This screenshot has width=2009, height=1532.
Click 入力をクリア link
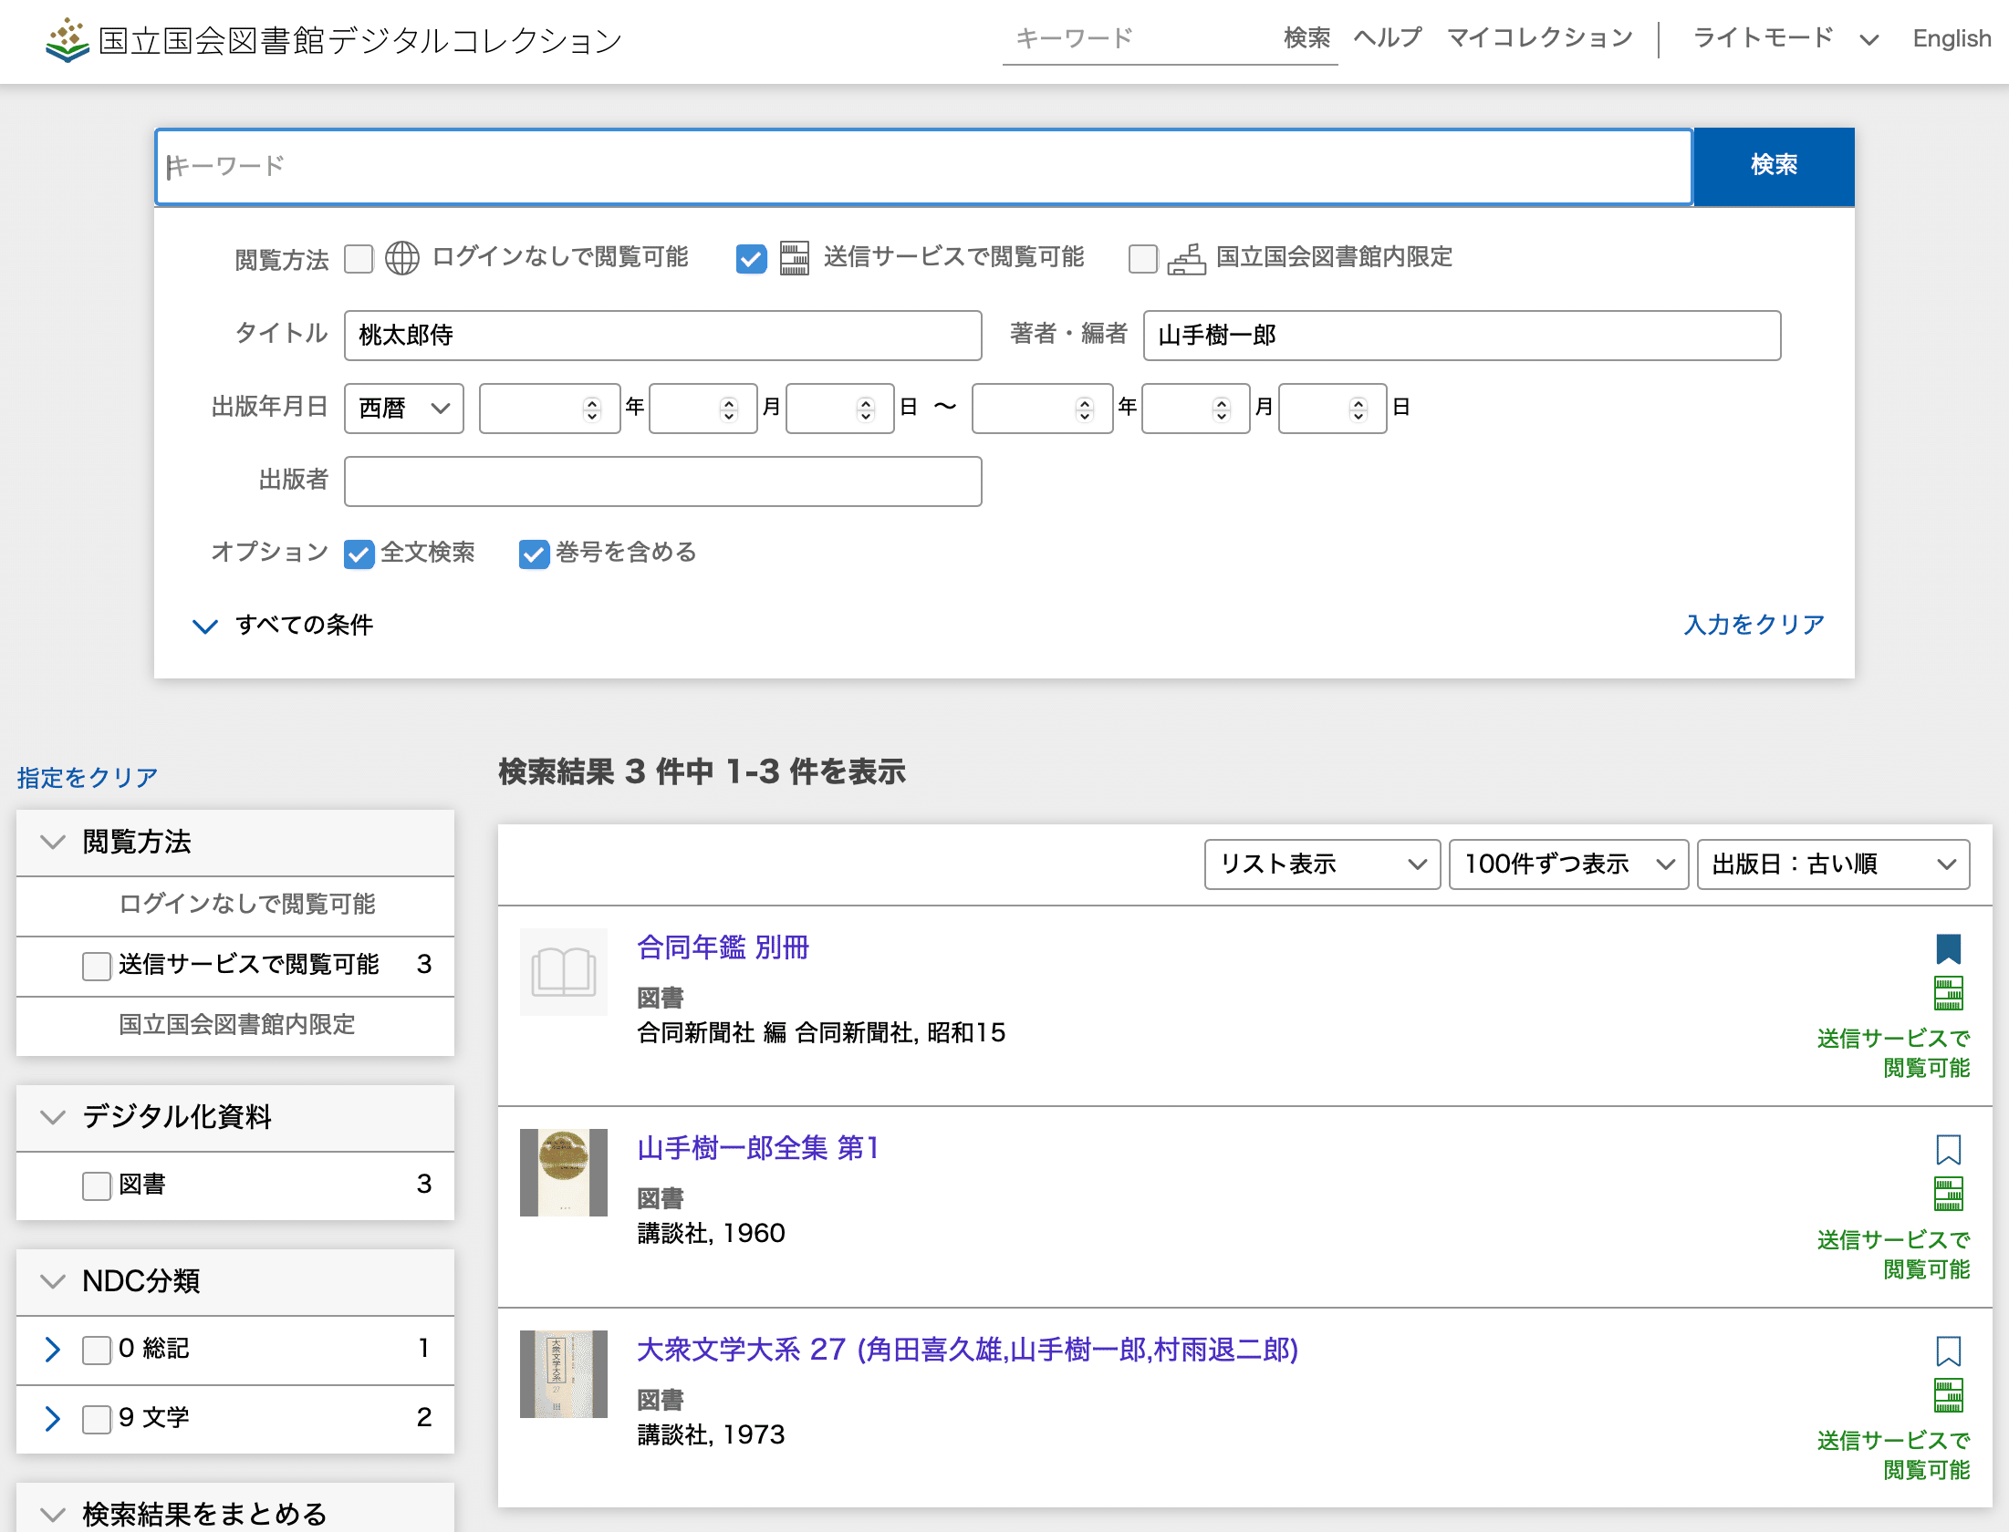click(x=1754, y=625)
